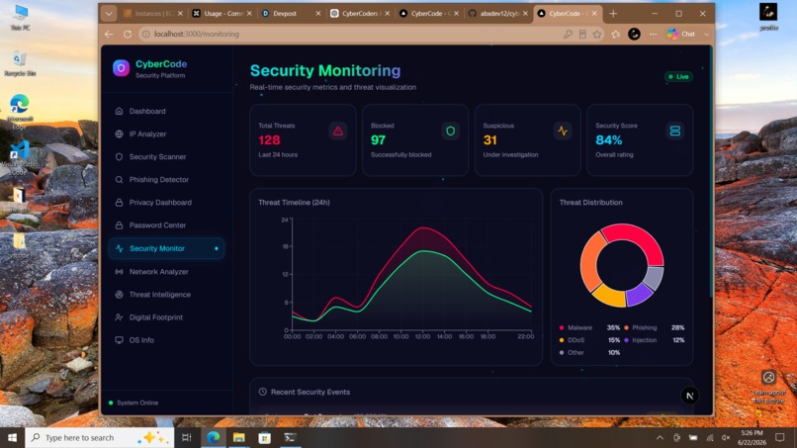The image size is (797, 448).
Task: Open the password key icon in address bar
Action: click(x=568, y=34)
